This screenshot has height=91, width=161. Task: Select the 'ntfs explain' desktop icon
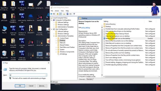[31, 6]
